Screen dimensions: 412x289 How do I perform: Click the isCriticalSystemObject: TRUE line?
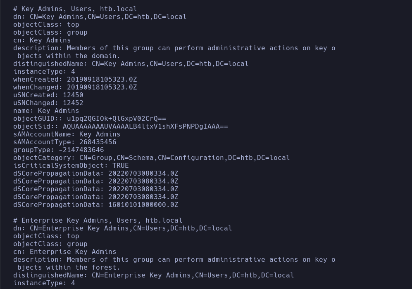point(71,166)
